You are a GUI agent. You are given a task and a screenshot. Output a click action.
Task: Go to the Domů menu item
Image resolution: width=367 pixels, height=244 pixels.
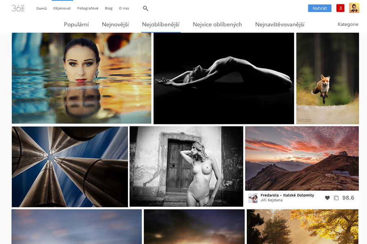coord(42,8)
